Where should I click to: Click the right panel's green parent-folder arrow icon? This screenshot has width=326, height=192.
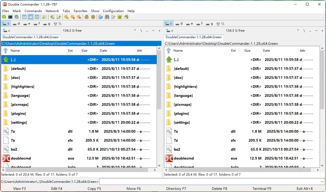pos(169,59)
